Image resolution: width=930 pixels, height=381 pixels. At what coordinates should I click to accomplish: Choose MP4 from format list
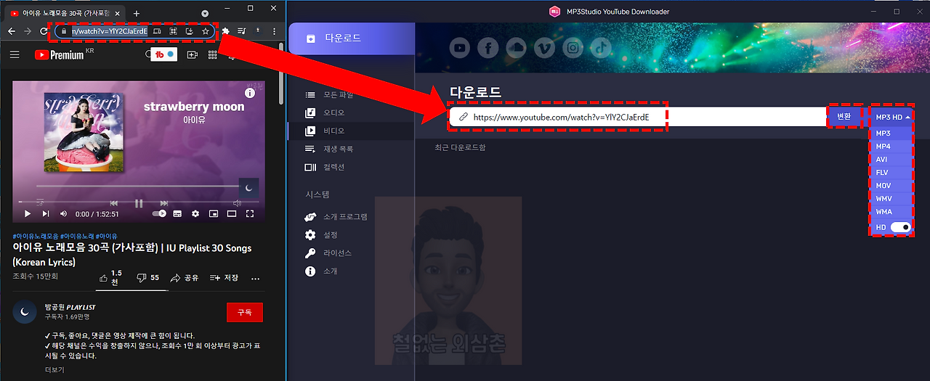click(x=892, y=147)
